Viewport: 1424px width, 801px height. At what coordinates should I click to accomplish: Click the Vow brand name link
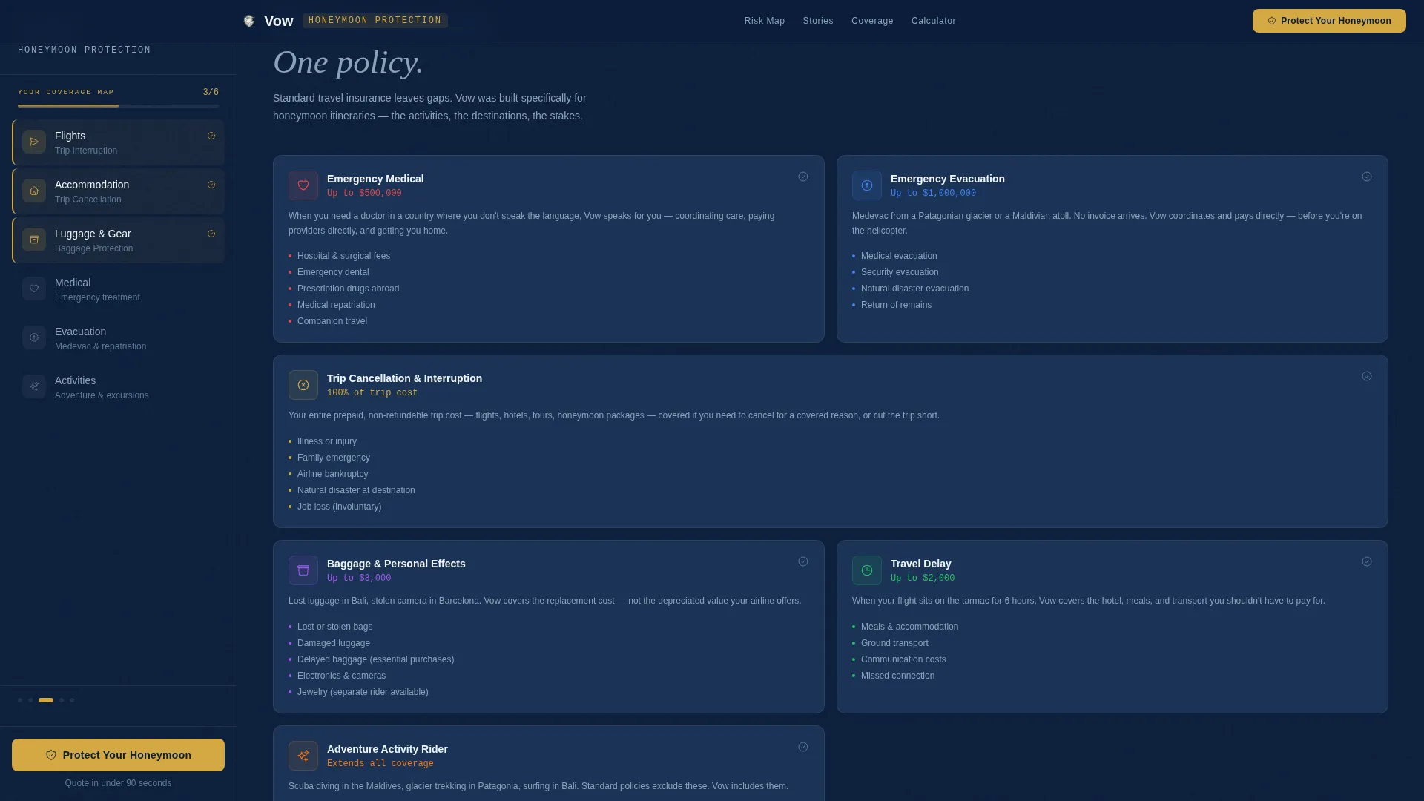[x=278, y=21]
